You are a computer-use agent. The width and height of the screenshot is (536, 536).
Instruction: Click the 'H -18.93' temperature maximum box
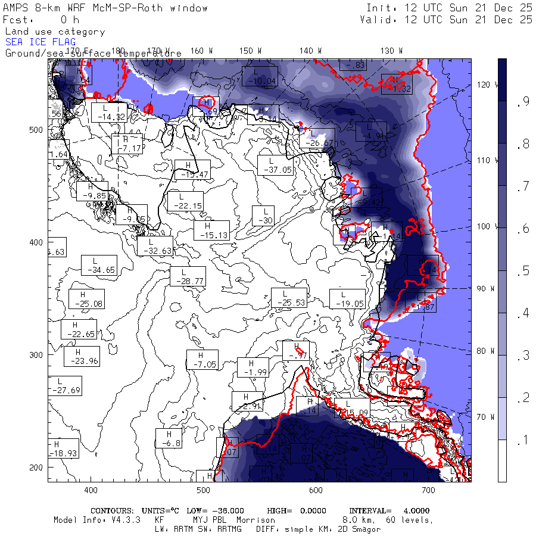point(64,448)
